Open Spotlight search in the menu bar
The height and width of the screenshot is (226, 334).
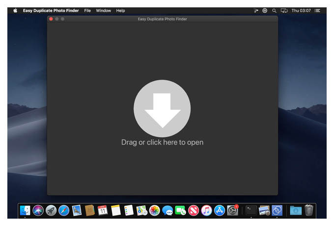[x=274, y=11]
